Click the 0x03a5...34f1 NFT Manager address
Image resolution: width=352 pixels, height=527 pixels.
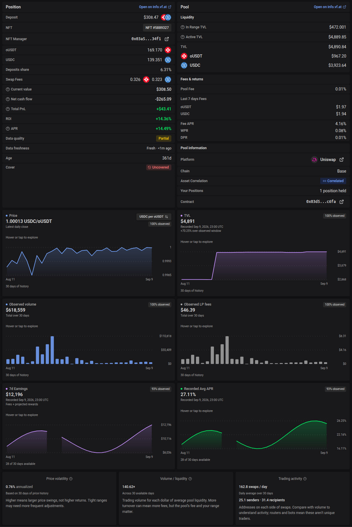point(146,39)
